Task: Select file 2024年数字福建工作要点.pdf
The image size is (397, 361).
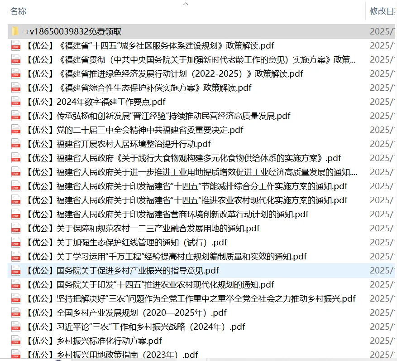Action: [96, 102]
